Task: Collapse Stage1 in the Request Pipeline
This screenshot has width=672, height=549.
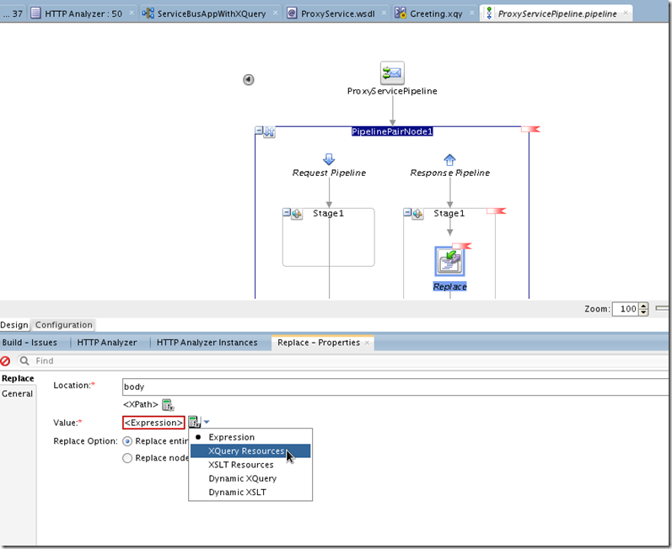Action: click(288, 214)
